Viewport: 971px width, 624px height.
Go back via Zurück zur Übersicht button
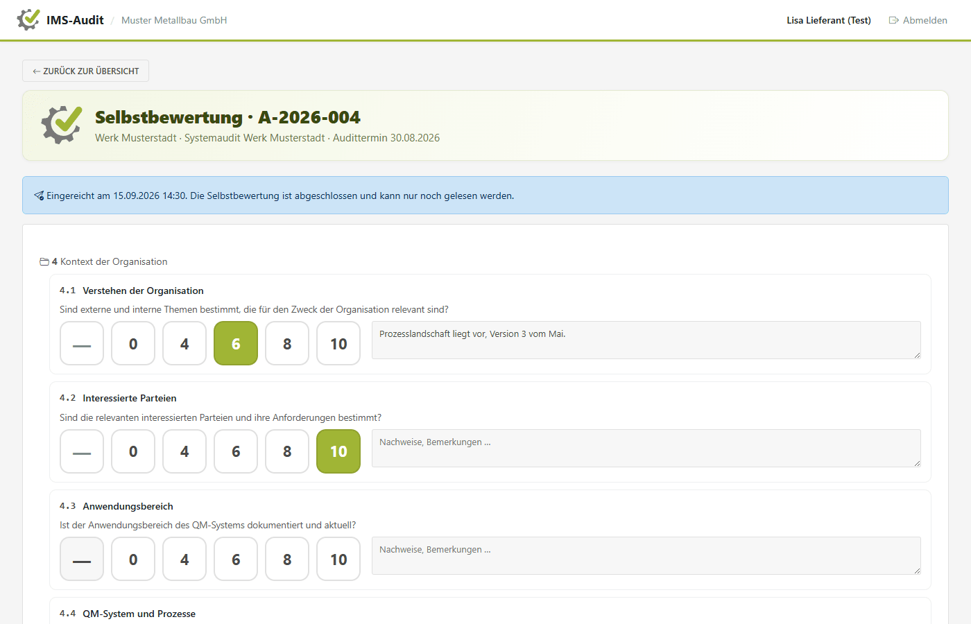click(85, 71)
